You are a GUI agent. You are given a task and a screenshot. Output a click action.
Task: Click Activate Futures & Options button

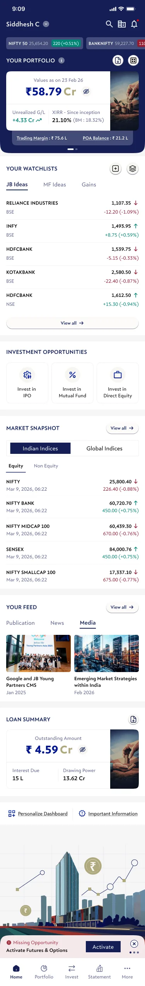coord(103,947)
